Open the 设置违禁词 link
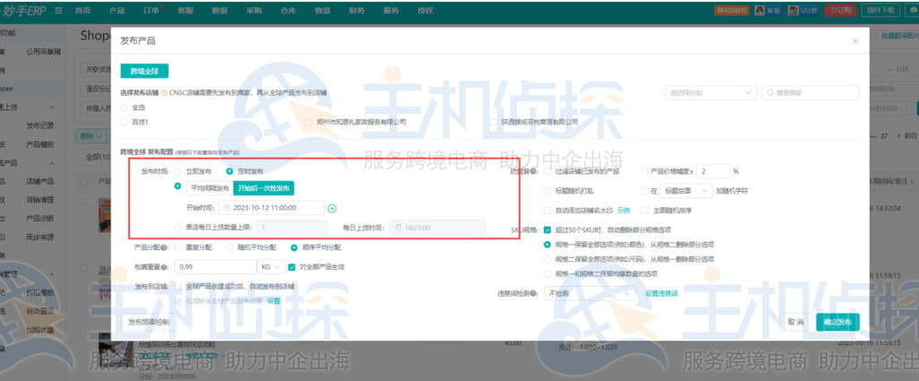 pos(661,293)
